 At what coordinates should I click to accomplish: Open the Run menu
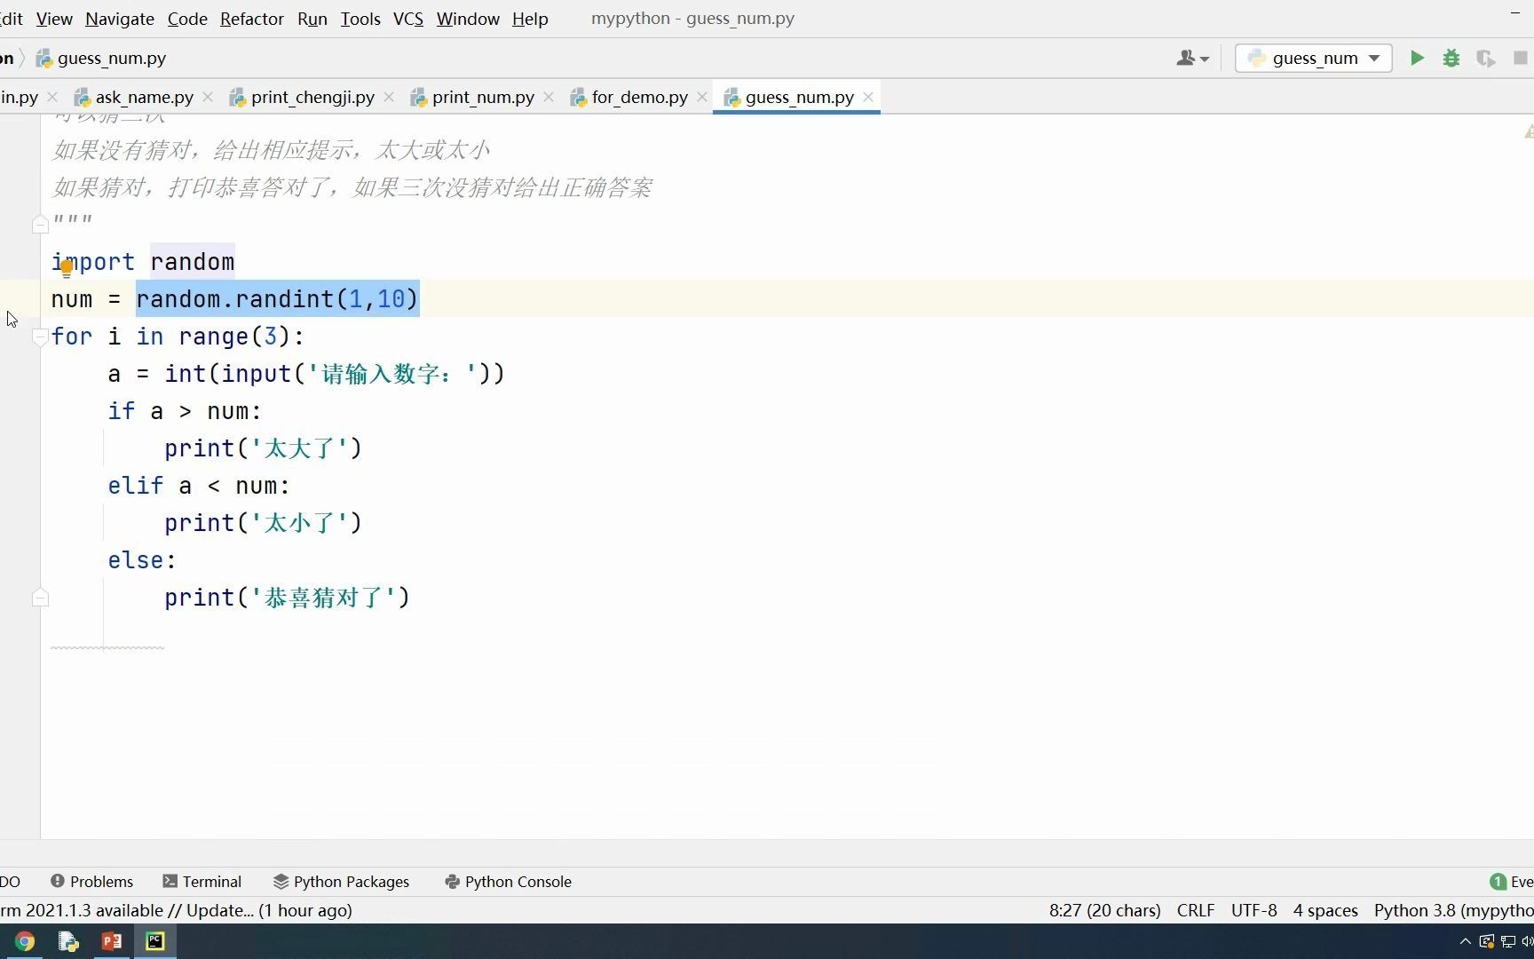tap(312, 19)
